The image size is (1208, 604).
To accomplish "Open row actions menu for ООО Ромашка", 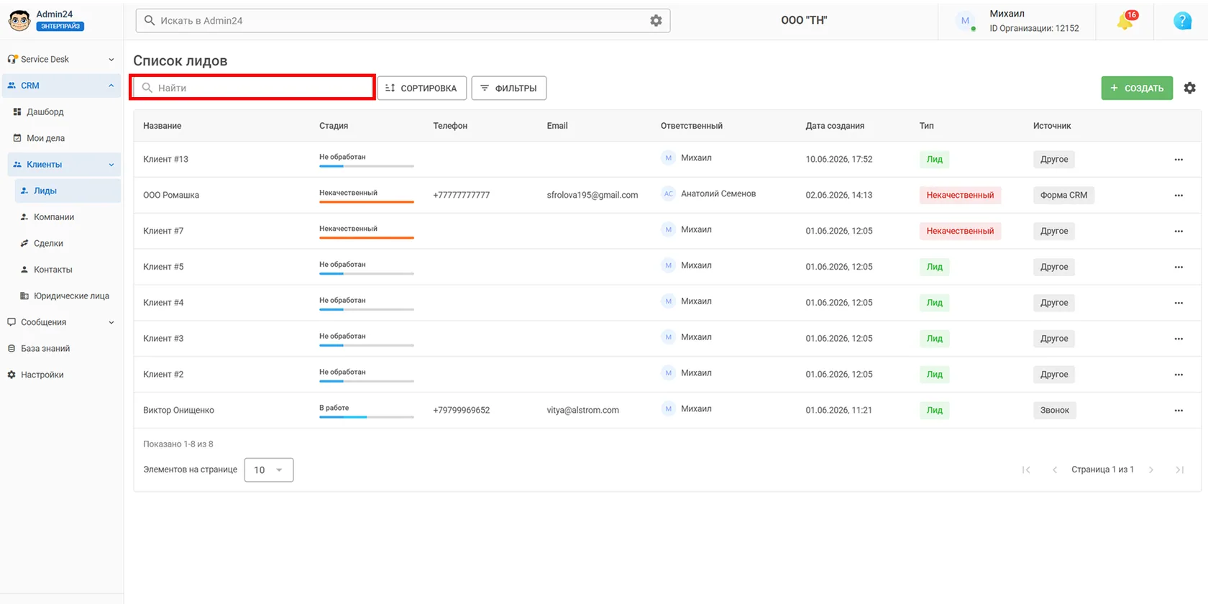I will click(1179, 196).
